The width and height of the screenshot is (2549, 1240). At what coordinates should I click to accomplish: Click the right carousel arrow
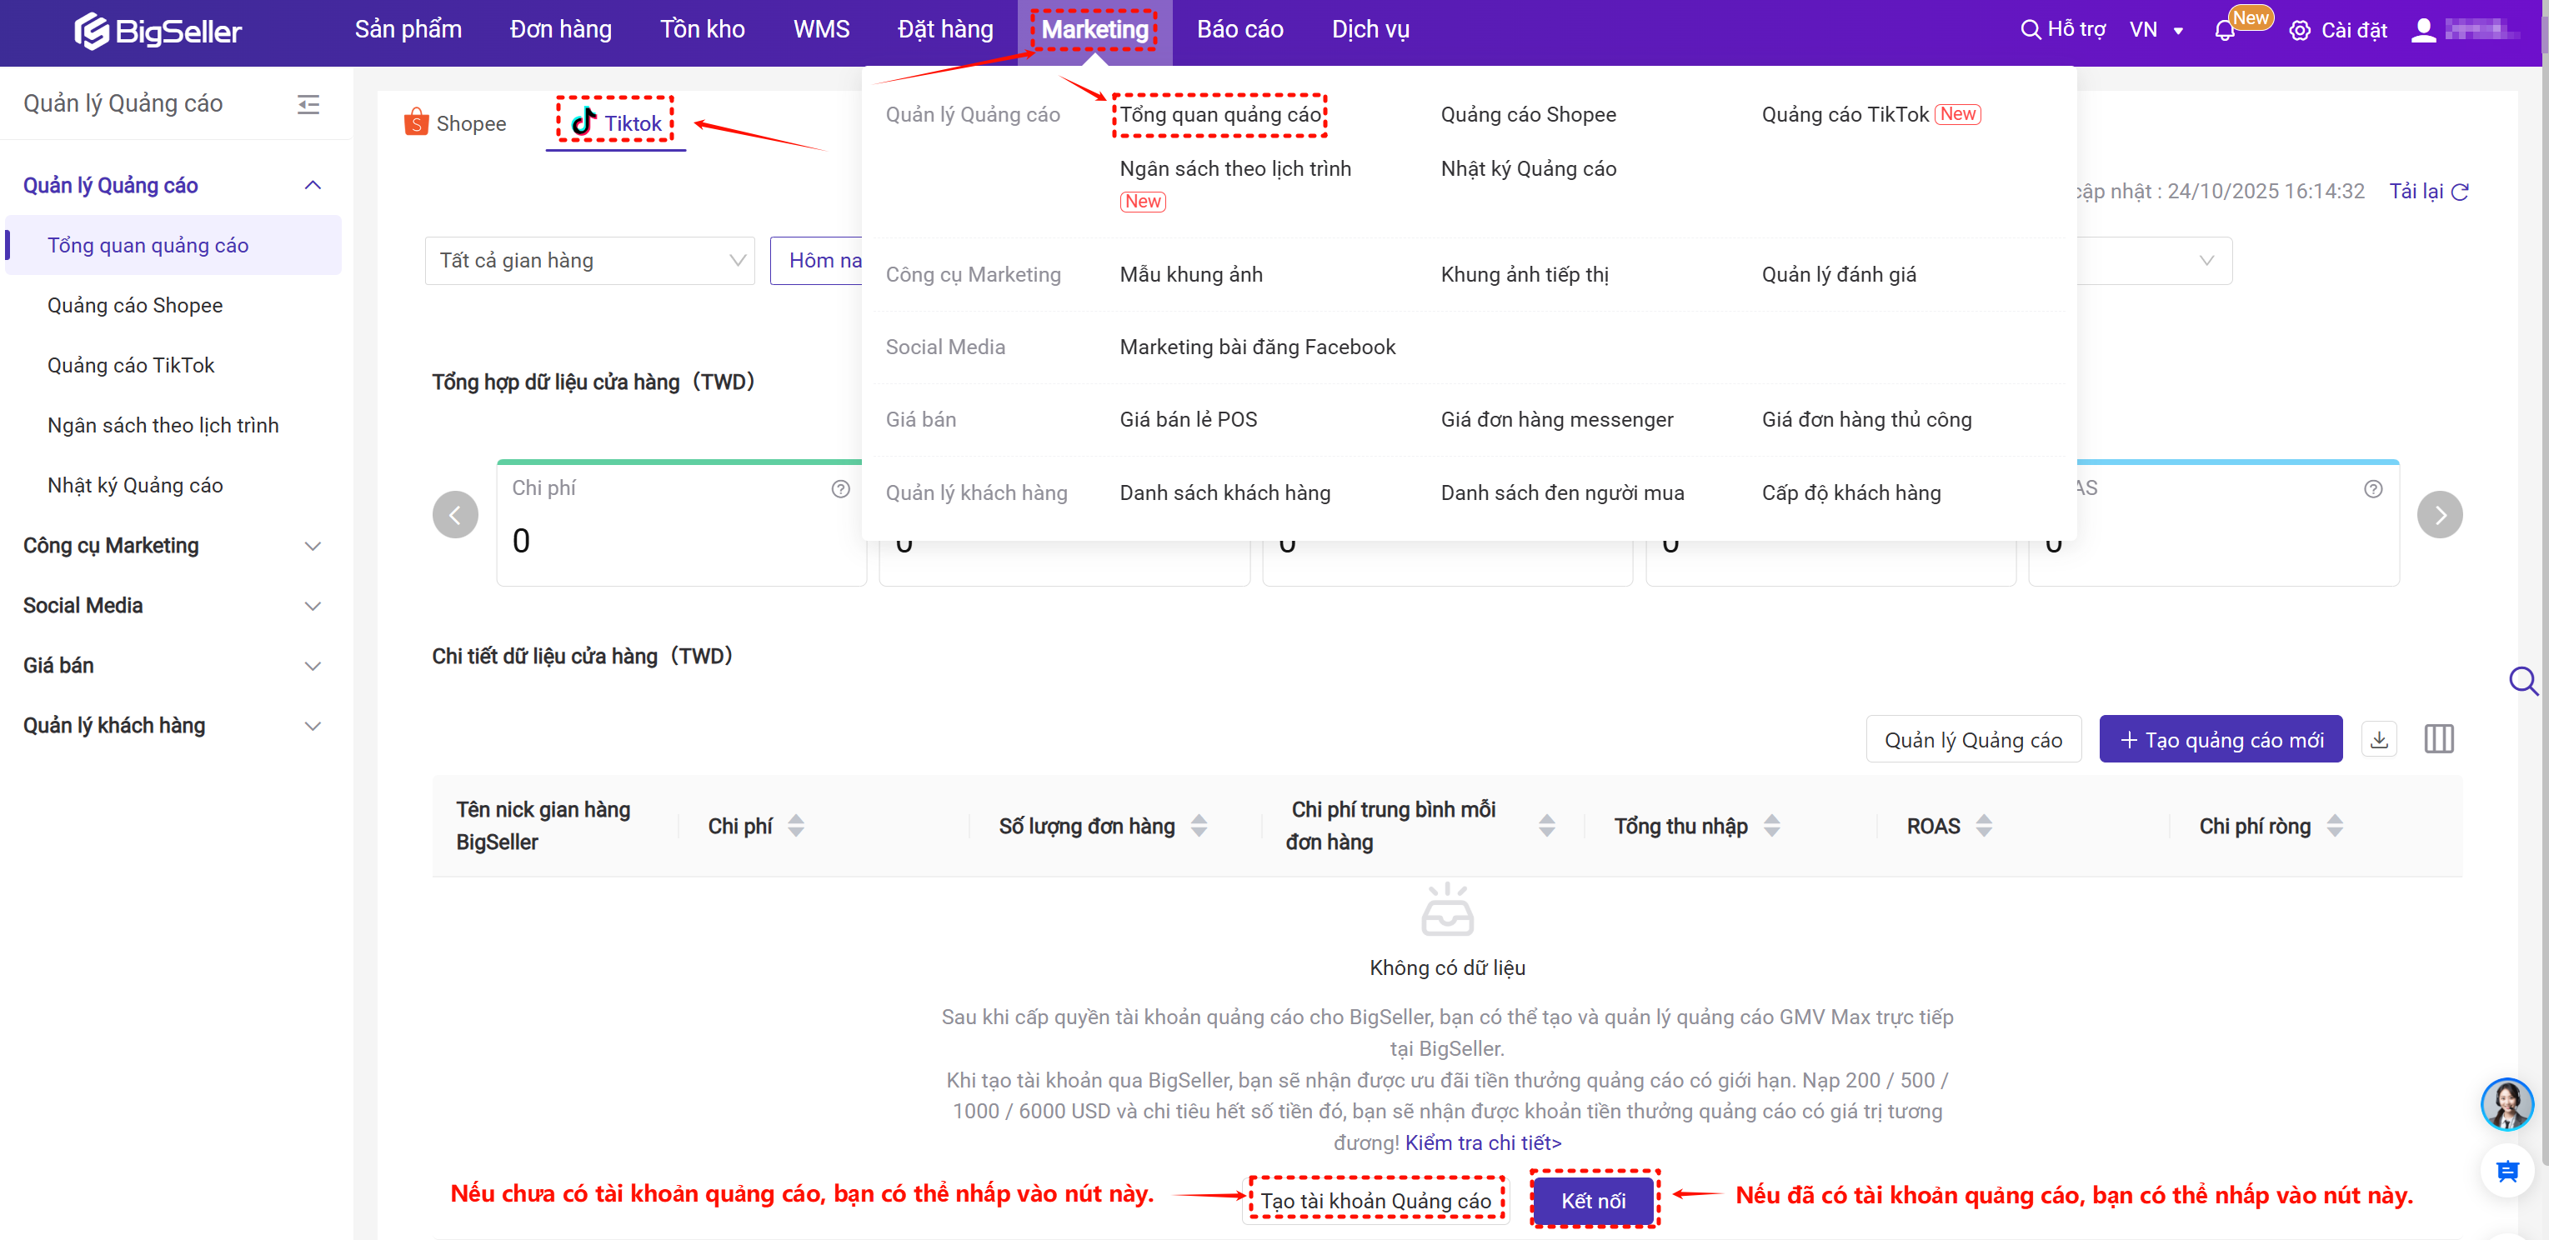click(2439, 515)
